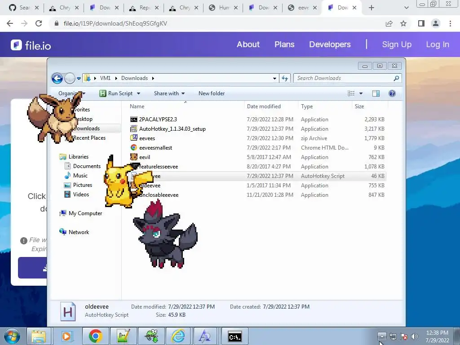
Task: Open the Run Script dropdown arrow
Action: tap(138, 93)
